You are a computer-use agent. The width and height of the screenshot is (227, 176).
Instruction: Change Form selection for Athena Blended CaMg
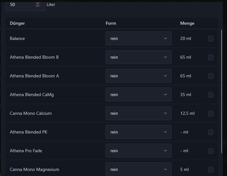138,95
